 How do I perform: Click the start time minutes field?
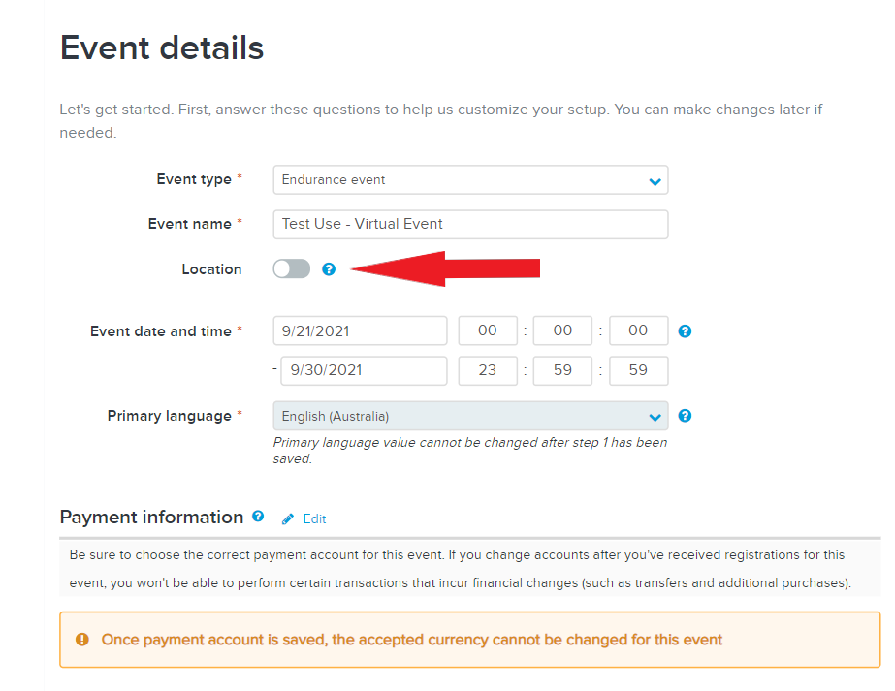pyautogui.click(x=562, y=330)
